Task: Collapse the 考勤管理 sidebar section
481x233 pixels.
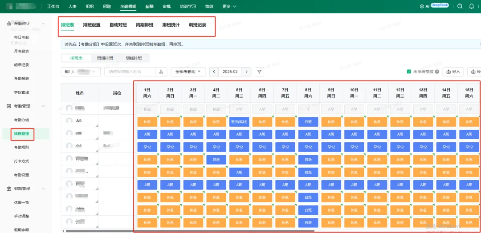Action: tap(43, 106)
